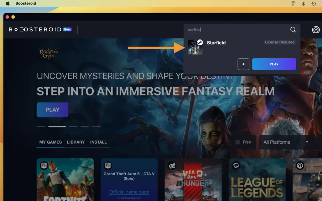Select the active second banner slide indicator
This screenshot has width=322, height=201.
coord(57,127)
